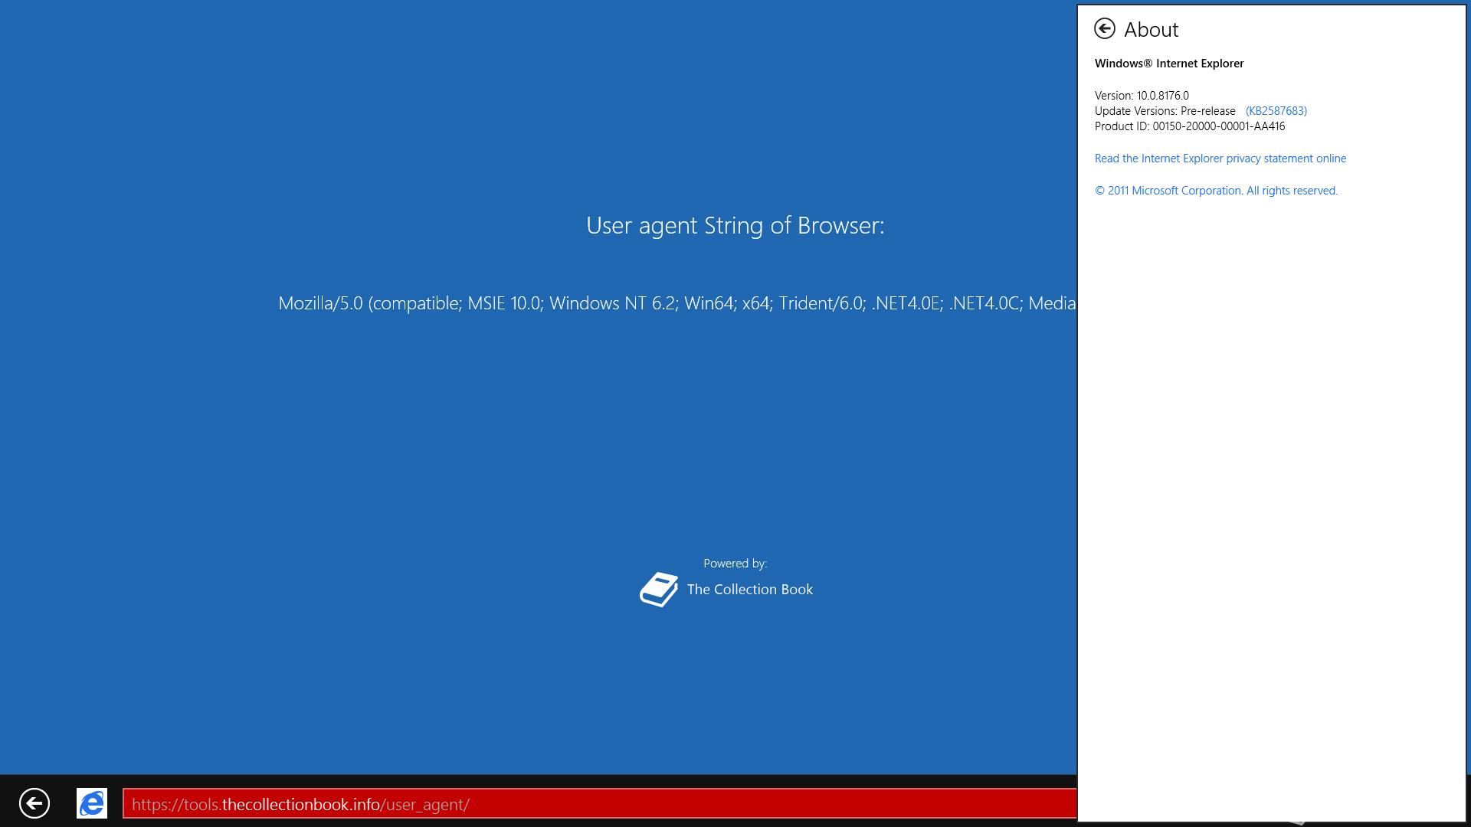1471x827 pixels.
Task: Click the Version 10.0.8176.0 text
Action: point(1142,96)
